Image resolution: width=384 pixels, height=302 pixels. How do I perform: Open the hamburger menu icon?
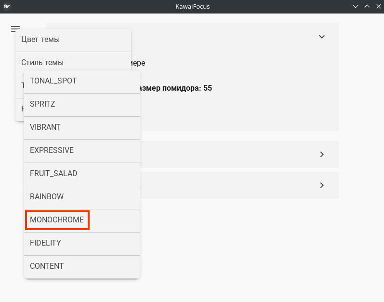pyautogui.click(x=15, y=28)
